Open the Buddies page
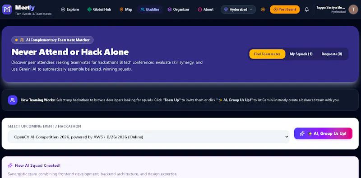This screenshot has height=178, width=361. 150,9
